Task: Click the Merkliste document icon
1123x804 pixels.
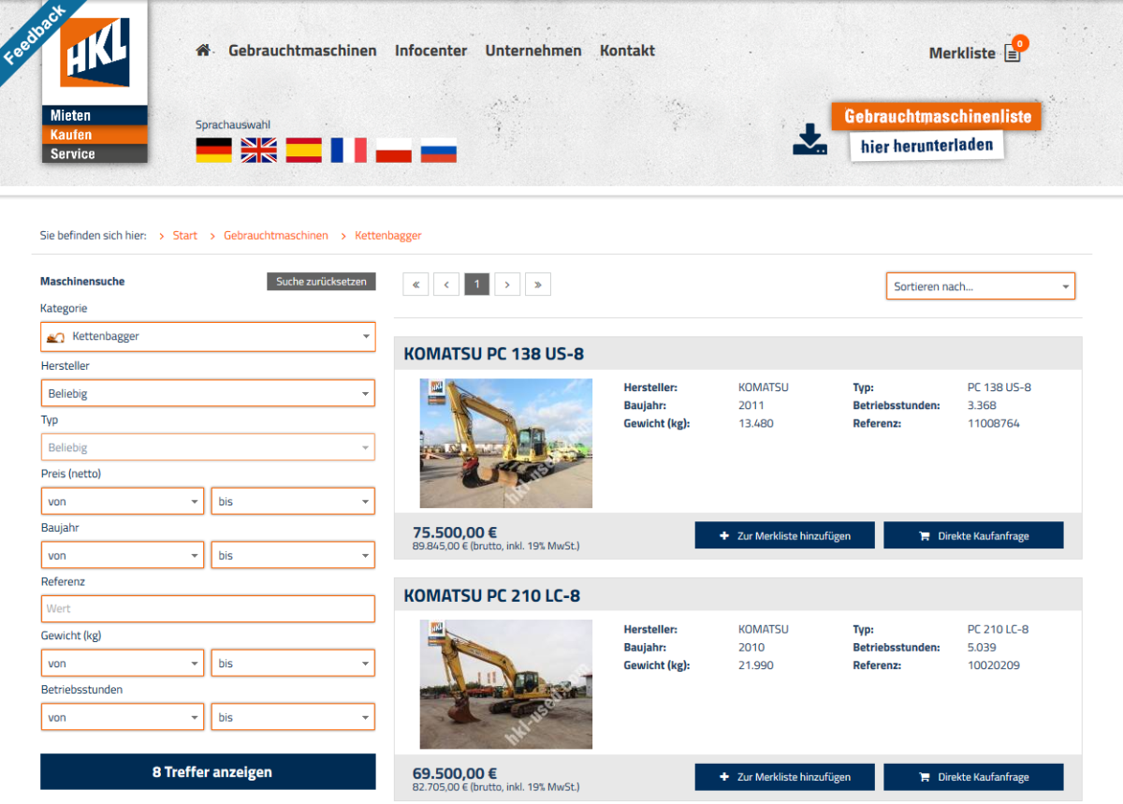Action: coord(1013,52)
